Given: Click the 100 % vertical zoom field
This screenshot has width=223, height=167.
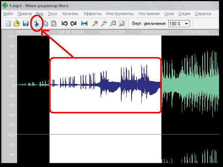Looking at the screenshot, I should [179, 23].
